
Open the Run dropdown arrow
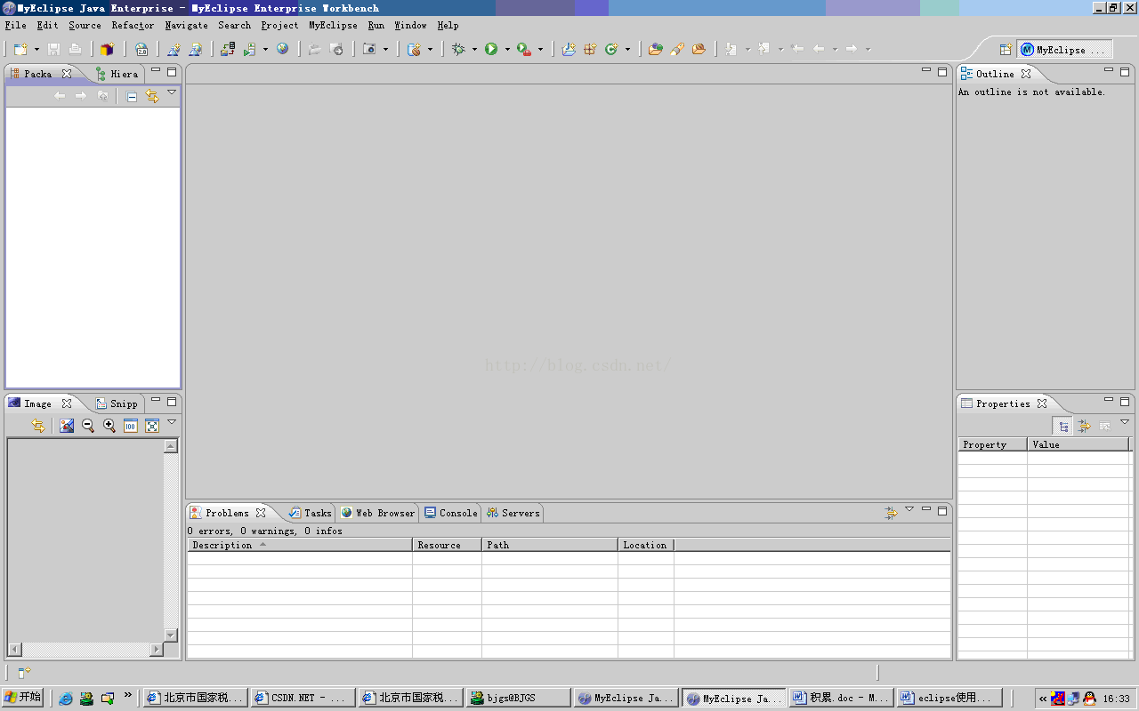507,50
